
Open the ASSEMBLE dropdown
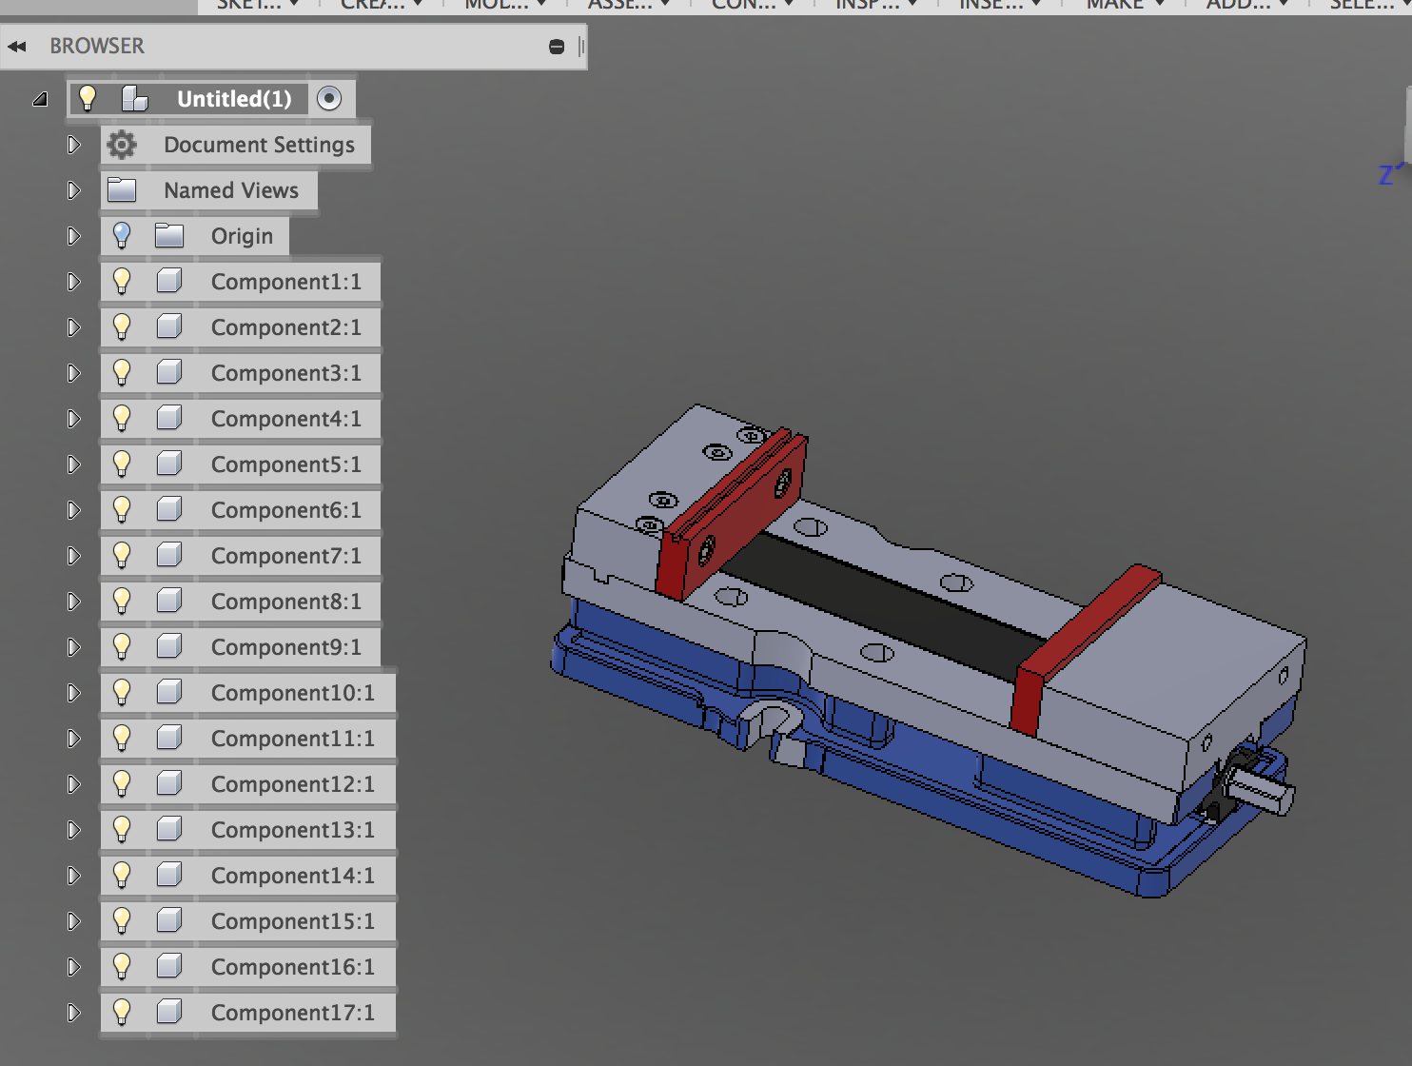(628, 6)
